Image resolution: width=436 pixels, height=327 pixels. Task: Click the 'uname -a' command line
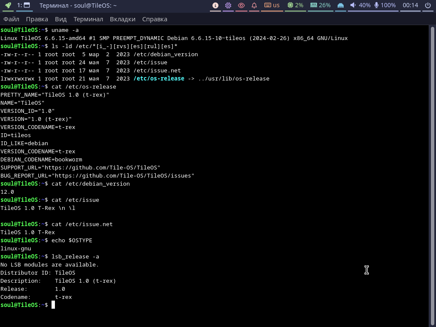[40, 30]
